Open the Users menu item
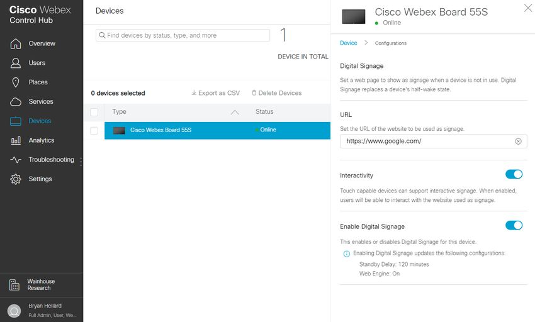 click(37, 63)
